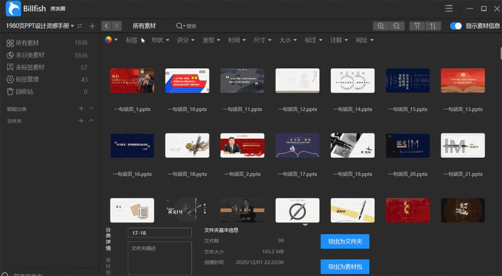
Task: Select the 标签 filter in the filter bar
Action: 132,40
